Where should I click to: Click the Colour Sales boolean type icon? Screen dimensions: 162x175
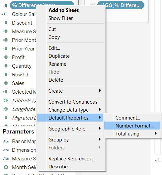click(x=5, y=14)
